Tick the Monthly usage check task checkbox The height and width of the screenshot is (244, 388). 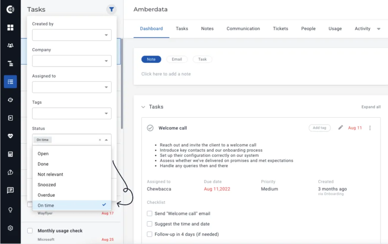(30, 231)
